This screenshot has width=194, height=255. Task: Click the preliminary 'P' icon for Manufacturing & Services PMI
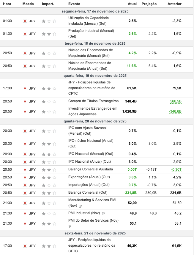(x=81, y=206)
